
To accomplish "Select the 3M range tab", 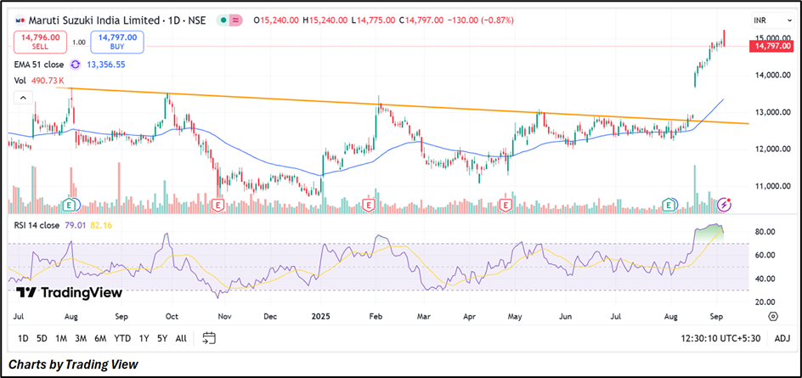I will coord(81,338).
